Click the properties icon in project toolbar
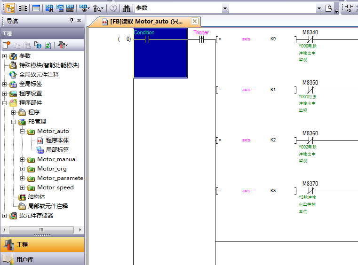358x265 pixels. click(38, 45)
